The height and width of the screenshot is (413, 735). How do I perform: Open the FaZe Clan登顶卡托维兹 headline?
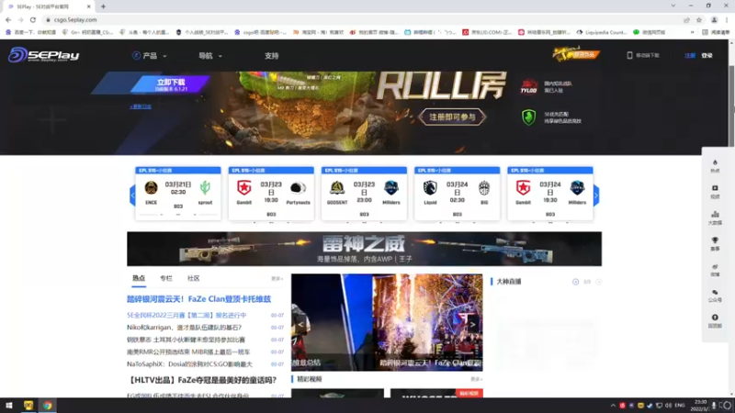click(198, 299)
